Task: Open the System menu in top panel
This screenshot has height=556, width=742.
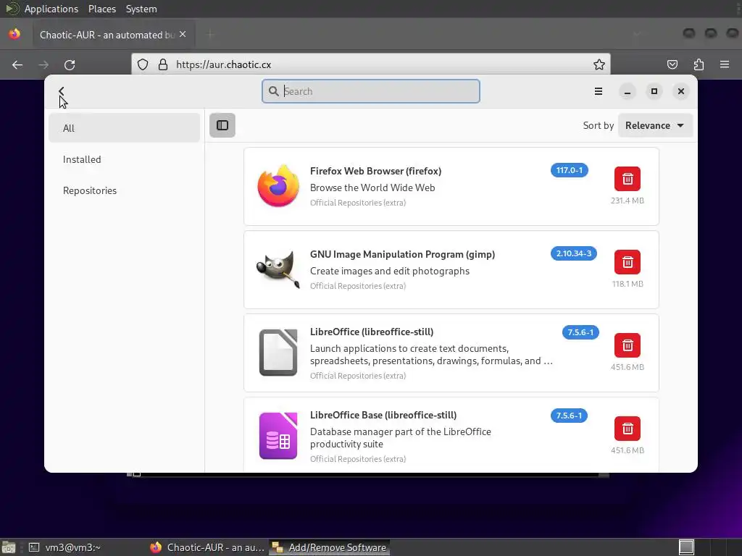Action: coord(141,9)
